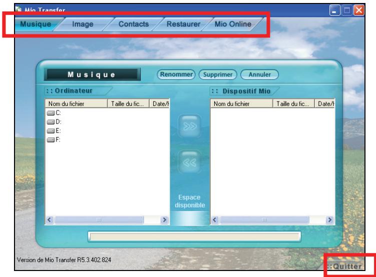Open the Mio Online tab
Screen dimensions: 376x277
click(233, 24)
